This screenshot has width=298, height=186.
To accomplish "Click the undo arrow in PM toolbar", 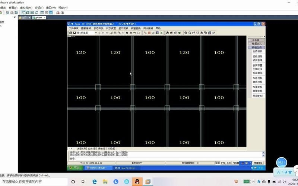I will 103,33.
